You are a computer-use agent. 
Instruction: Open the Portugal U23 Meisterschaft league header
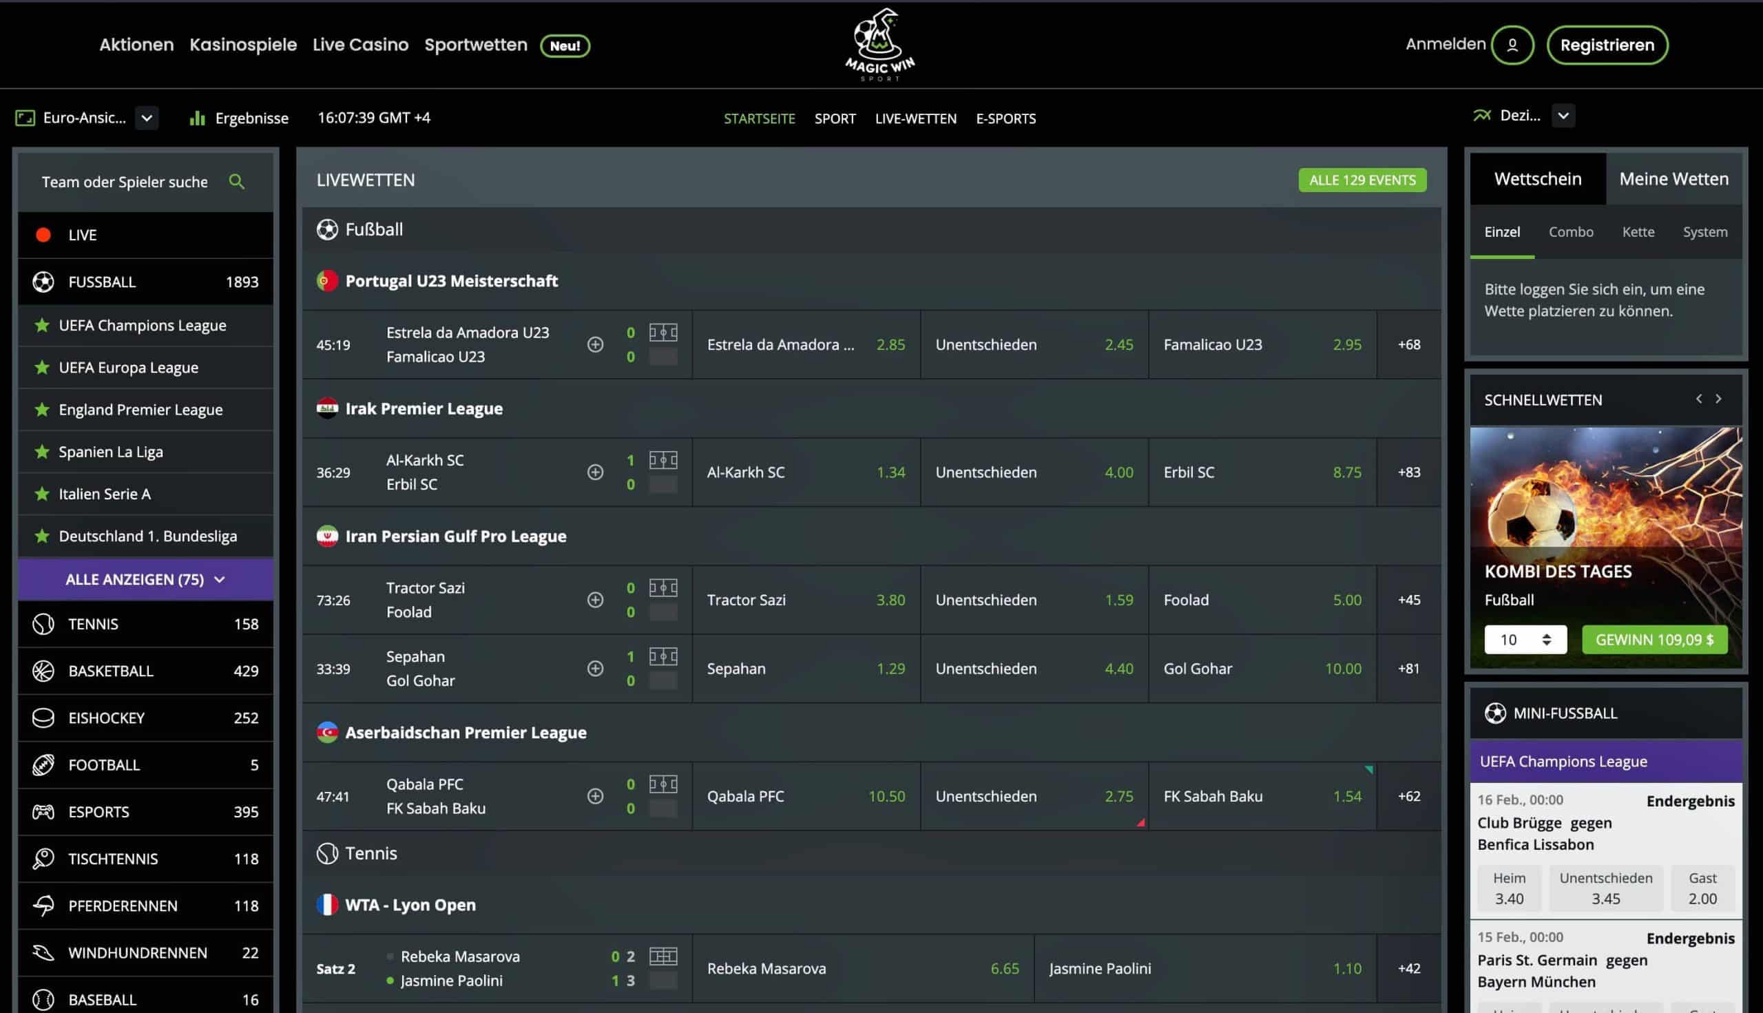coord(871,281)
